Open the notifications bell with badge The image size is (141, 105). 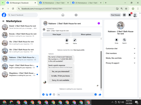130,15
